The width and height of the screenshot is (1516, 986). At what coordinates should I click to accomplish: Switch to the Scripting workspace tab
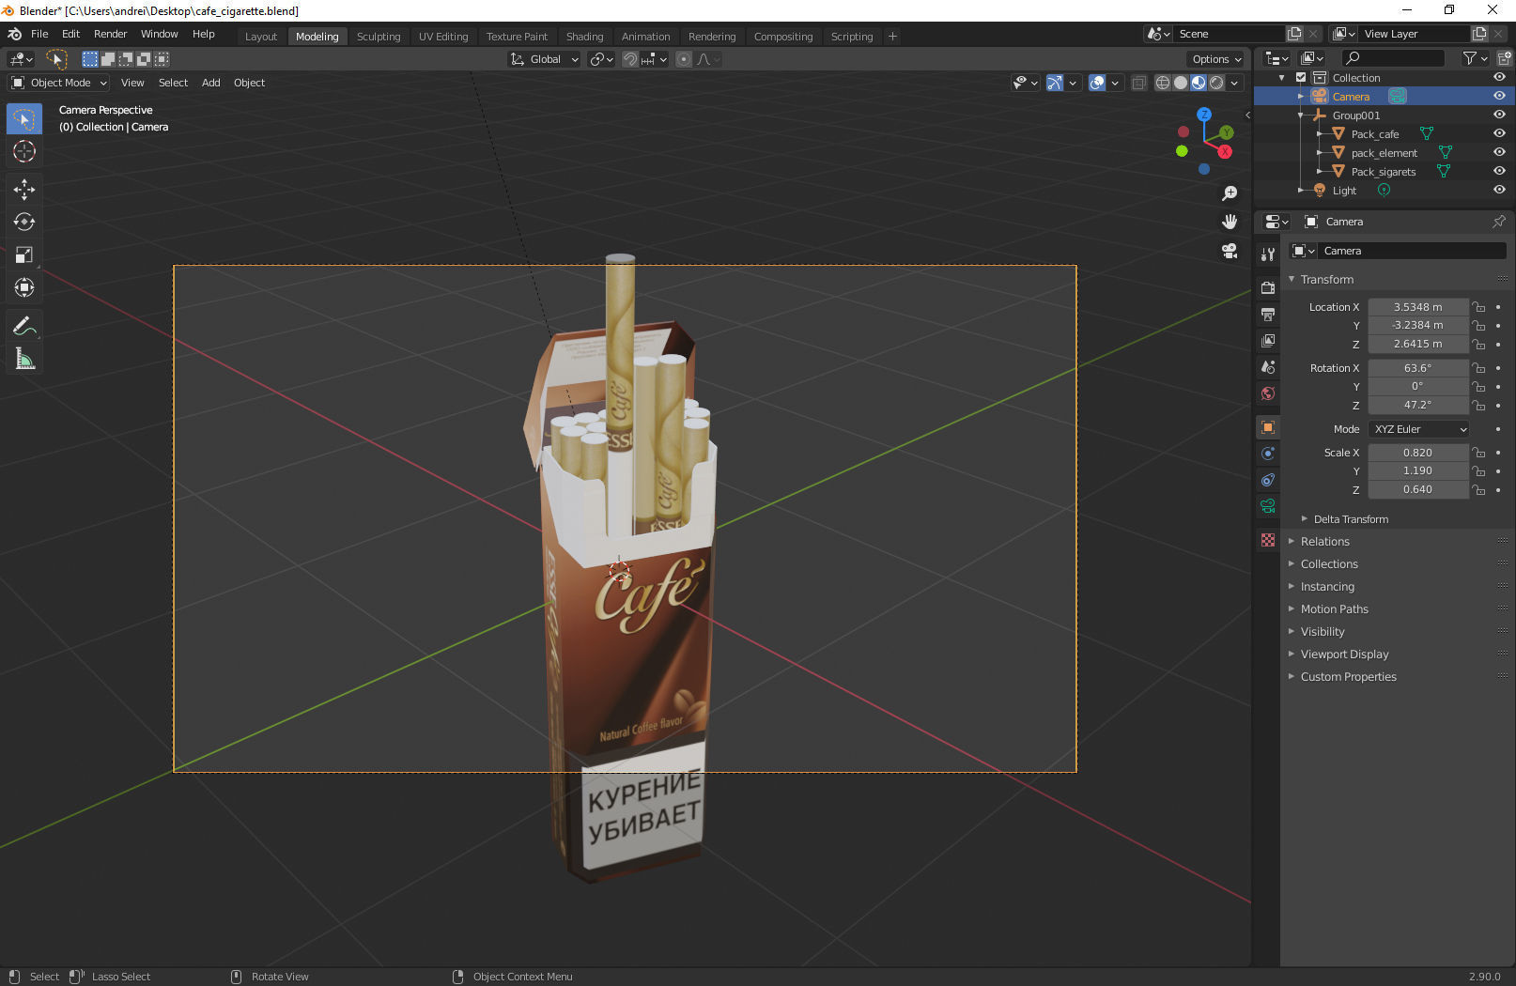click(x=852, y=37)
